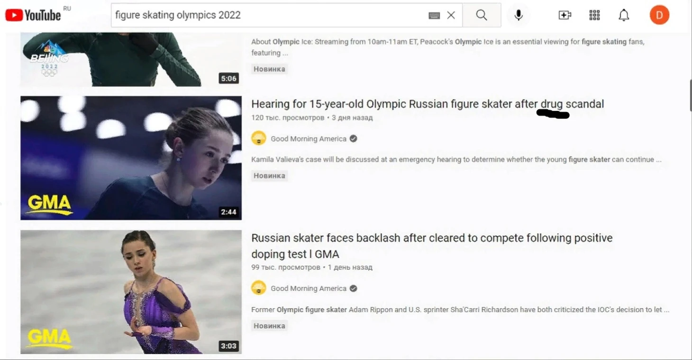Open the Beijing 2022 thumbnail with 5:06 duration
This screenshot has height=360, width=692.
click(x=131, y=59)
